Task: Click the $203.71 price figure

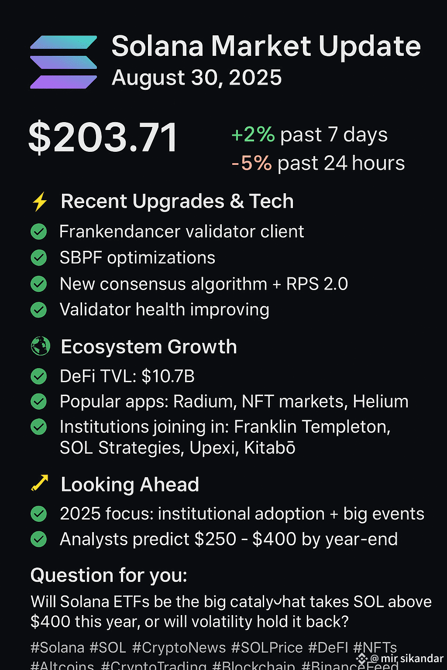Action: pyautogui.click(x=103, y=137)
